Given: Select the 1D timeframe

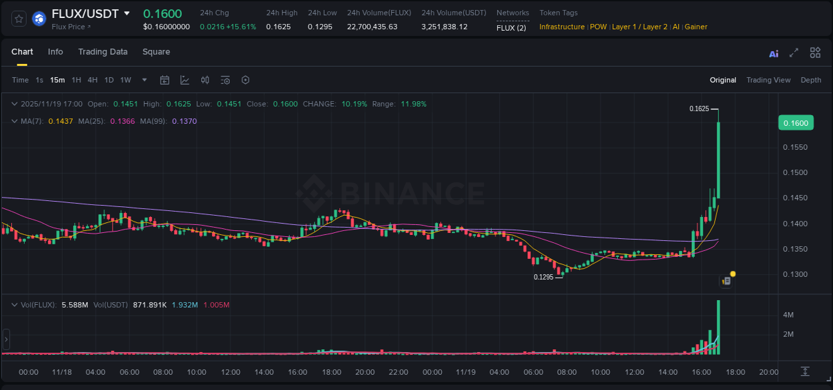Looking at the screenshot, I should click(109, 79).
